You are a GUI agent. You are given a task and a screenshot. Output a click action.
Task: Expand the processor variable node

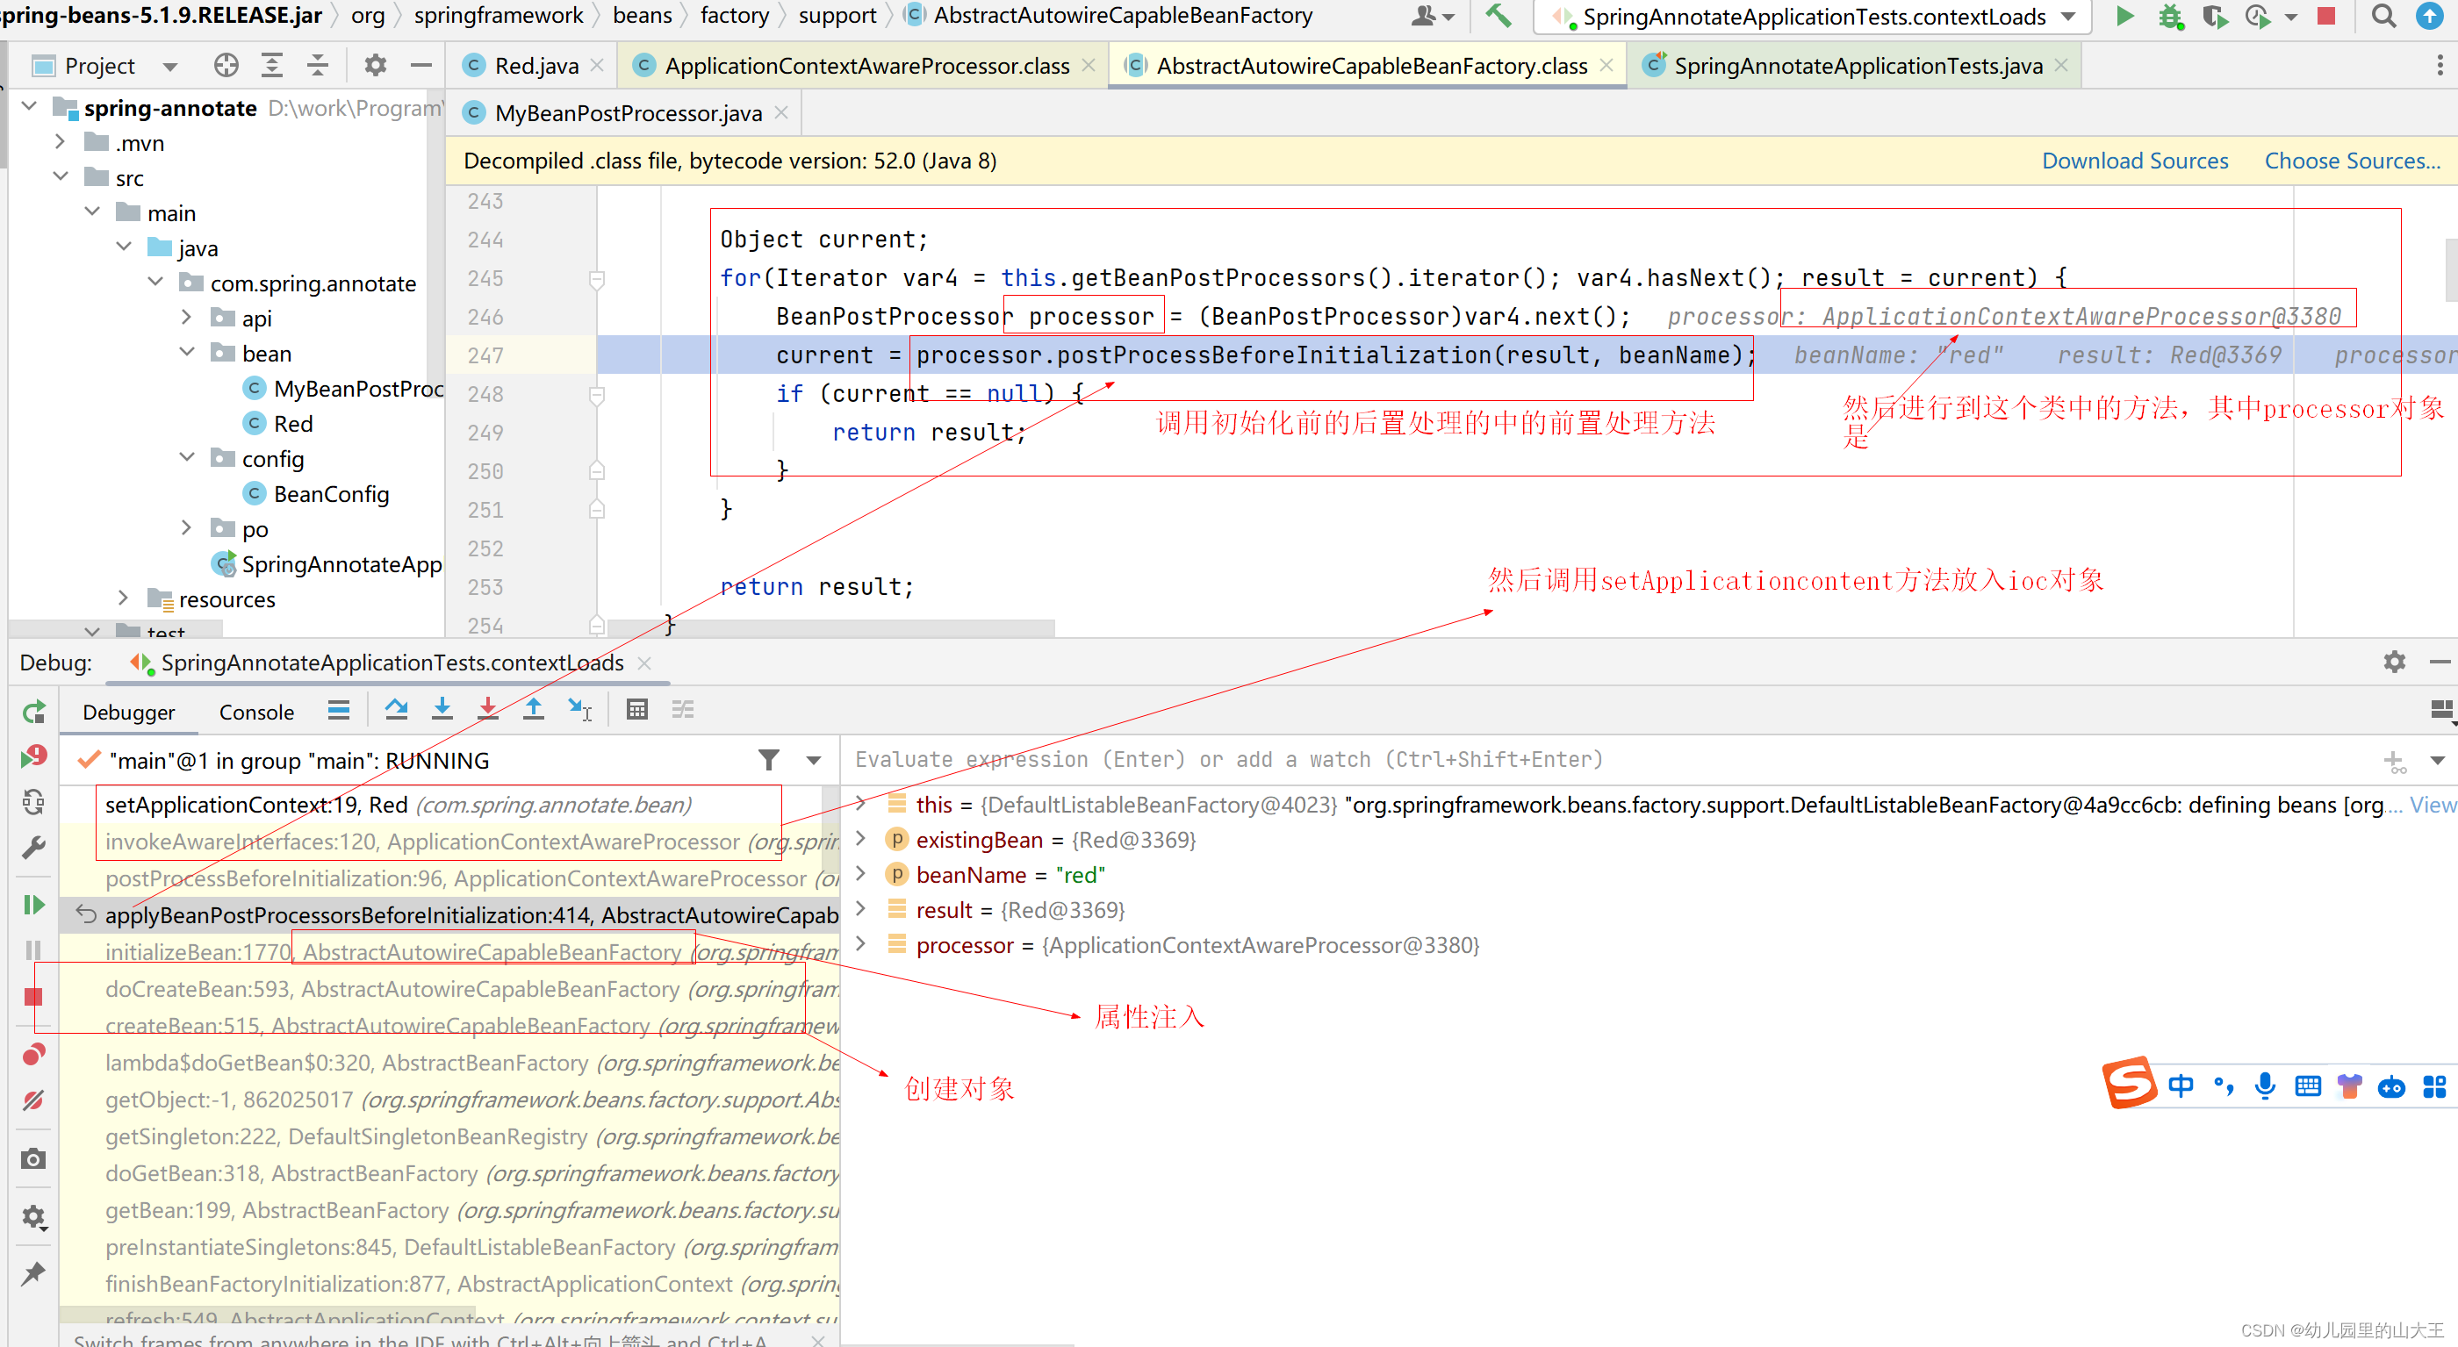click(x=860, y=944)
